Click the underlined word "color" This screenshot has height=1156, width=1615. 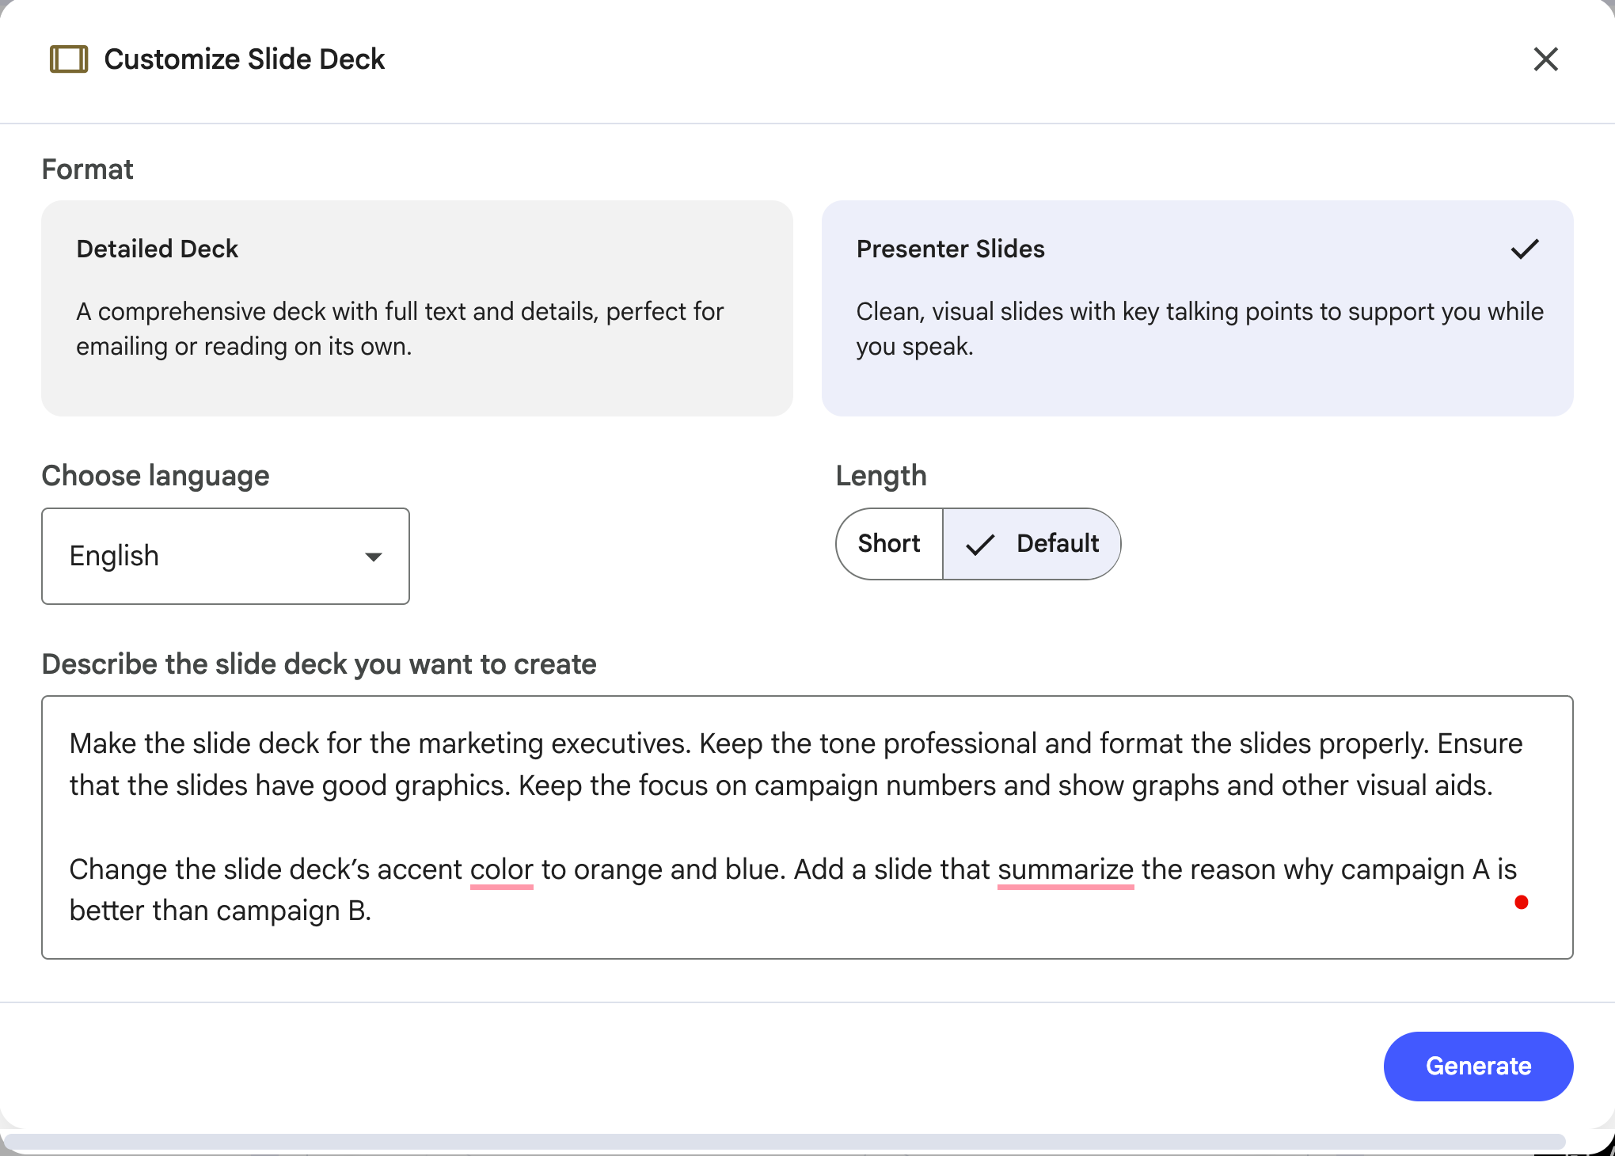point(501,869)
